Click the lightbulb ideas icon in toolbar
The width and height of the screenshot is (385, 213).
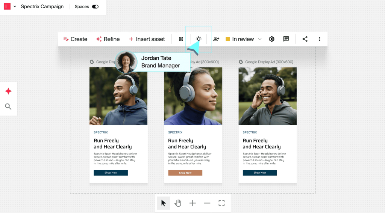199,39
